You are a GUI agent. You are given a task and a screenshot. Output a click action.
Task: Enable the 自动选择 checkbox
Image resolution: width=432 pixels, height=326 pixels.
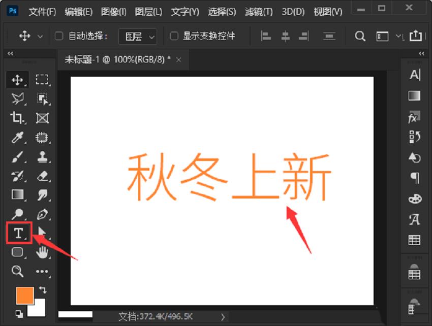58,36
